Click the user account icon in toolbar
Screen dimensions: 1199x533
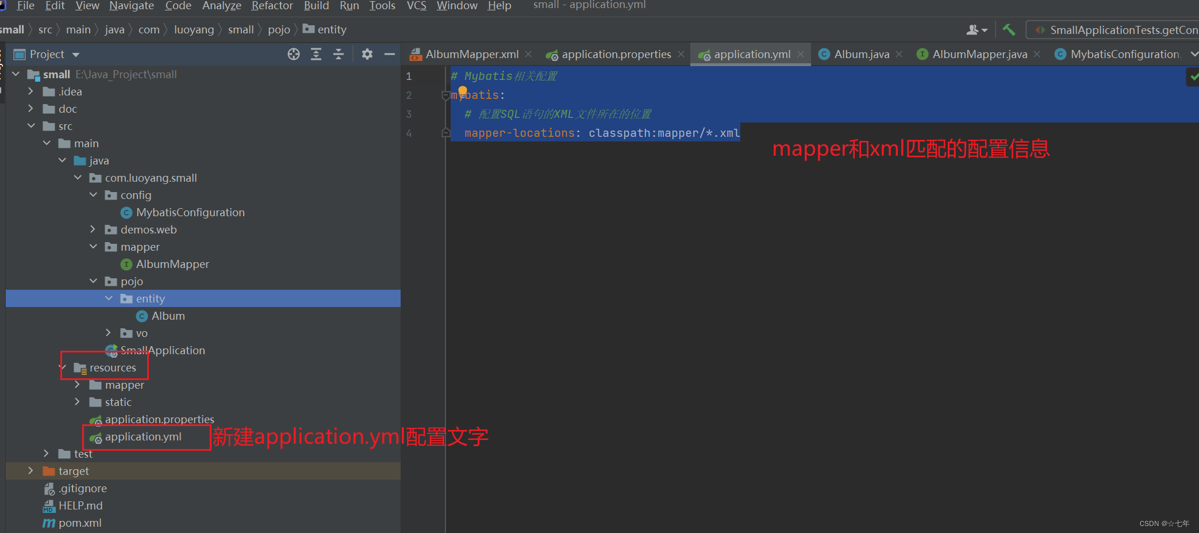(x=977, y=29)
